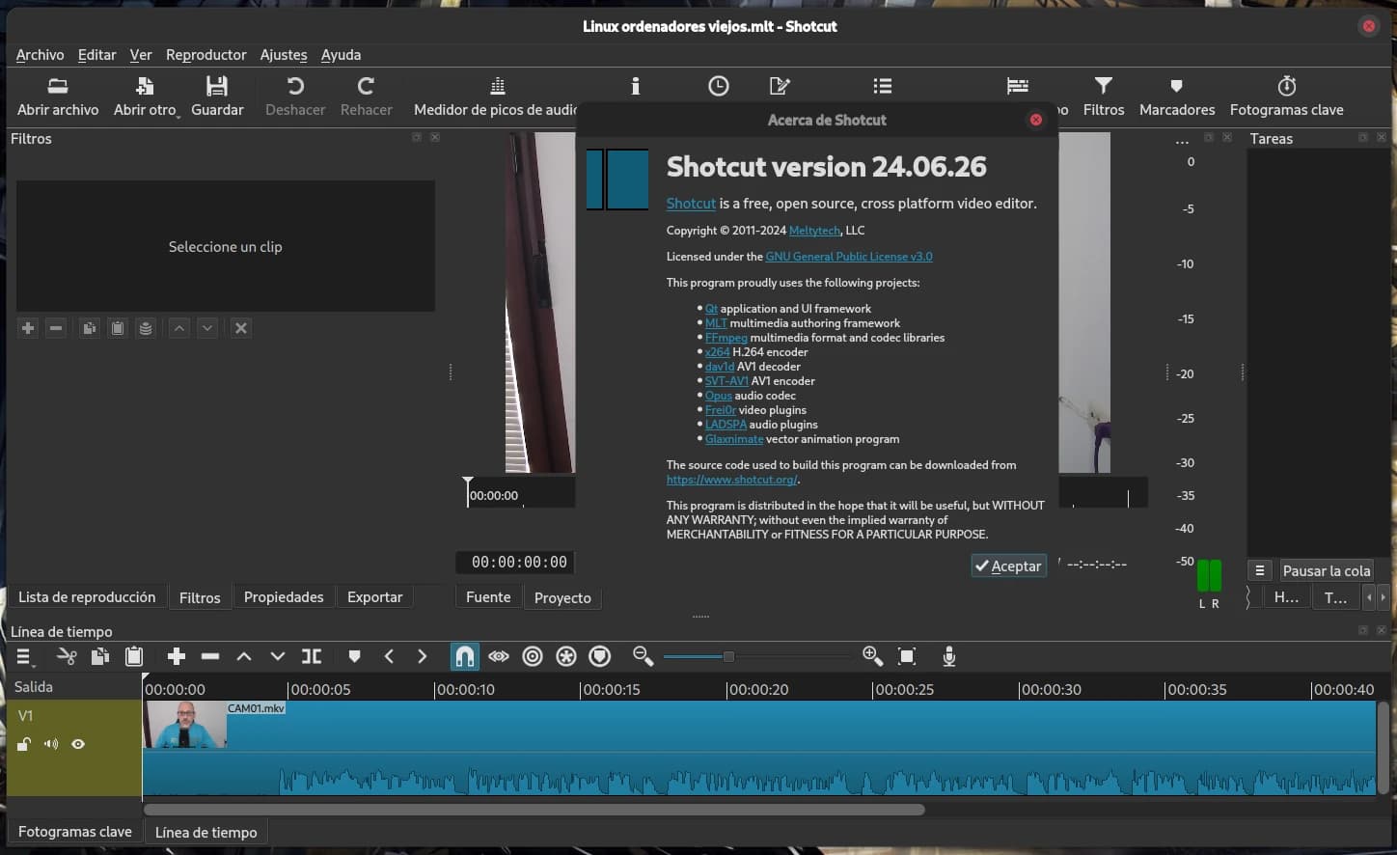Click the history clock toolbar icon

(719, 86)
